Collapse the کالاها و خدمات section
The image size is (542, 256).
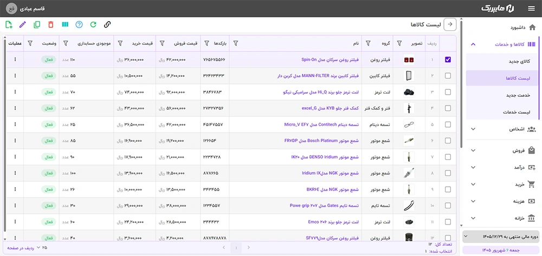pyautogui.click(x=473, y=44)
